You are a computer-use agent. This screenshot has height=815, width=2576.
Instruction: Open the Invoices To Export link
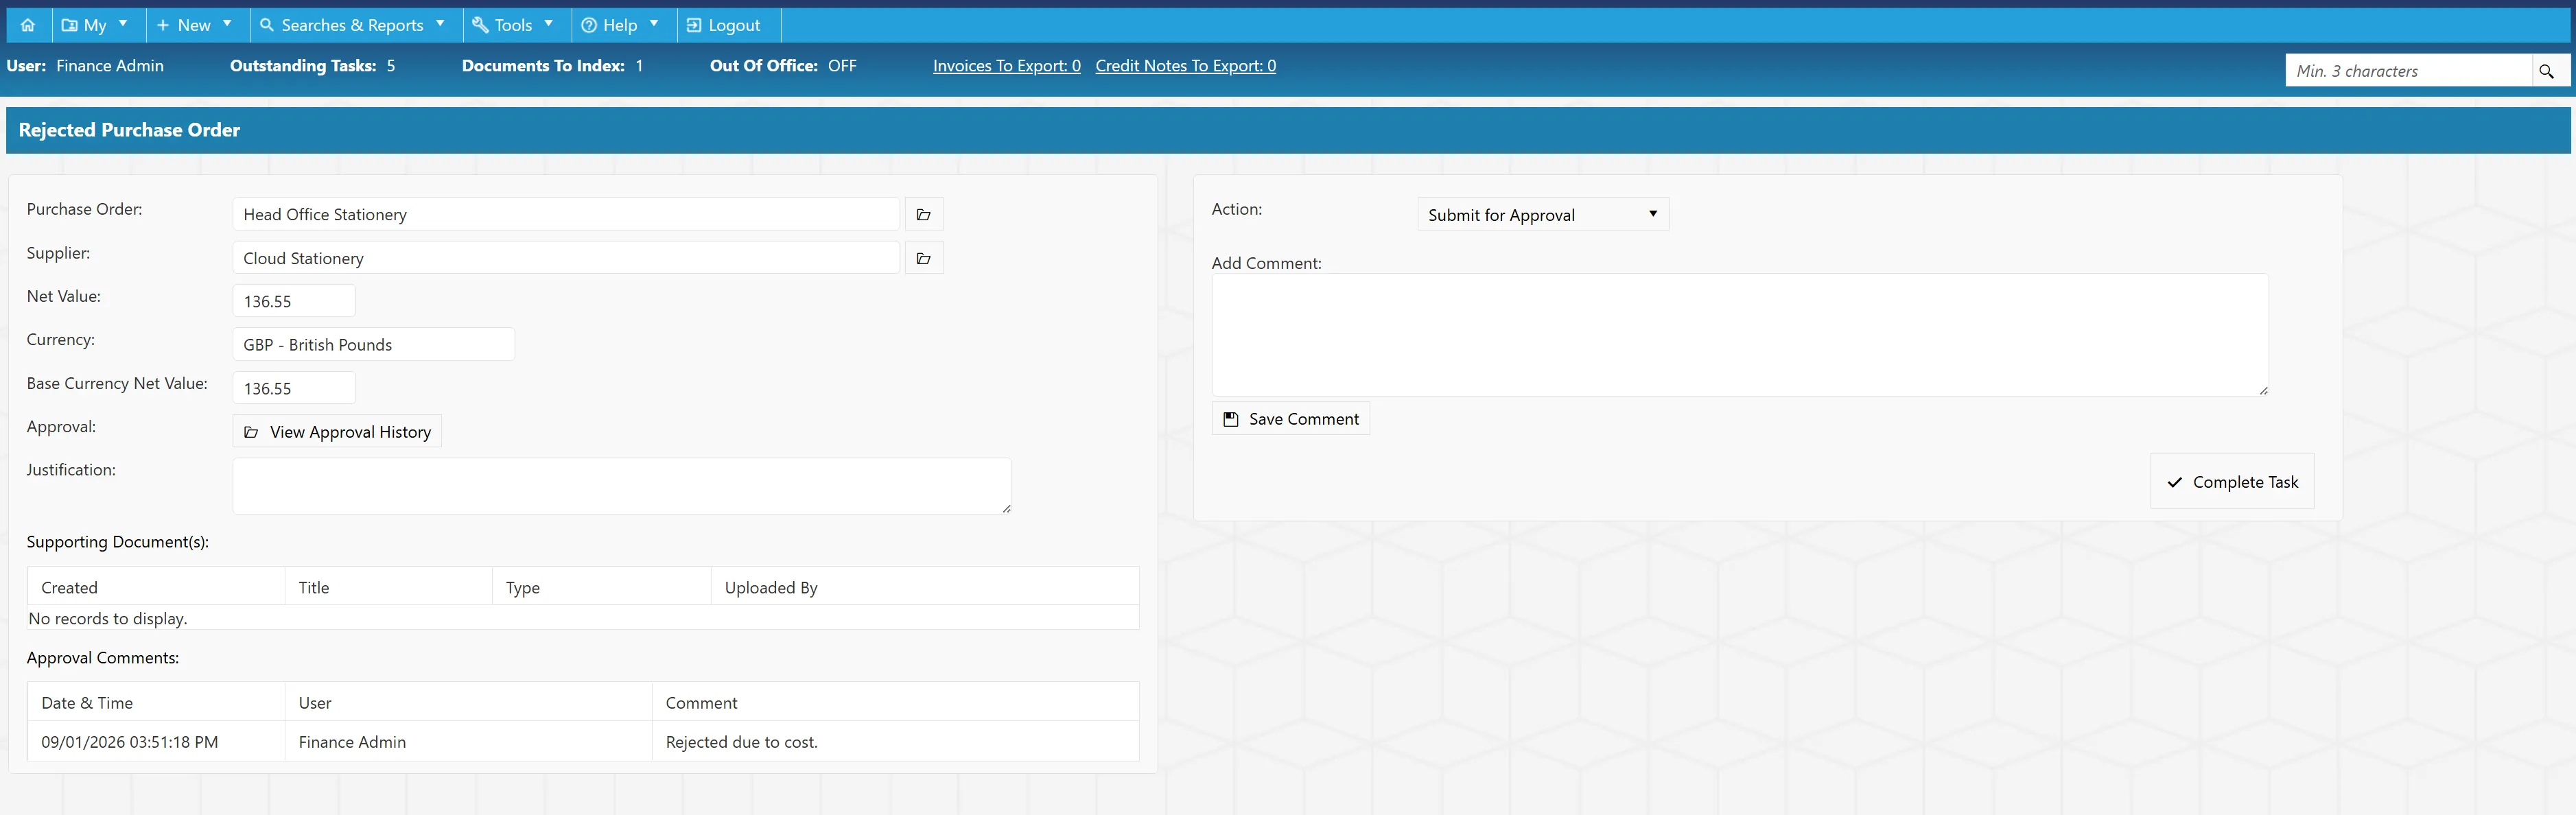click(1006, 65)
